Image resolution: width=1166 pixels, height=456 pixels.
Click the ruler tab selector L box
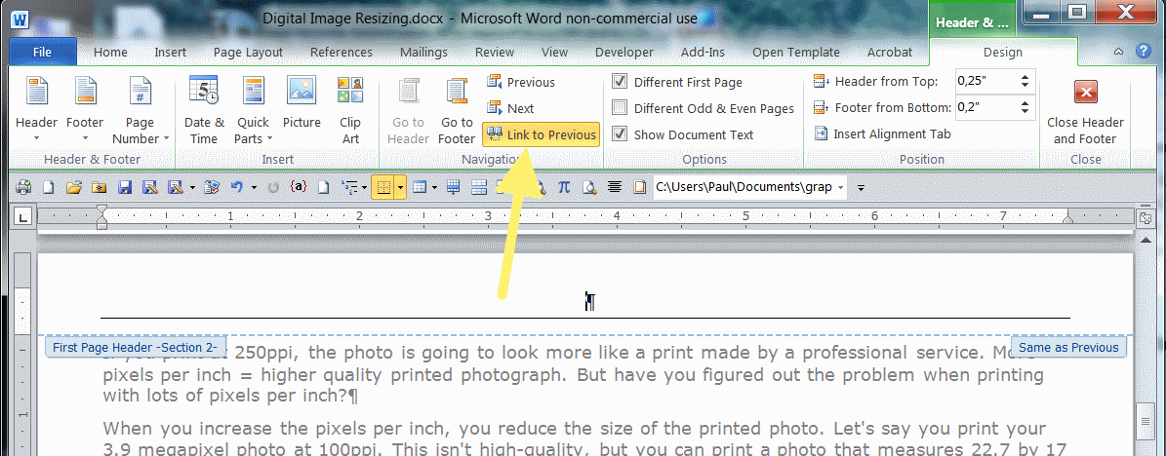tap(23, 217)
